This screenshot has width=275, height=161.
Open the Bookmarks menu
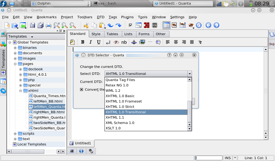[47, 17]
